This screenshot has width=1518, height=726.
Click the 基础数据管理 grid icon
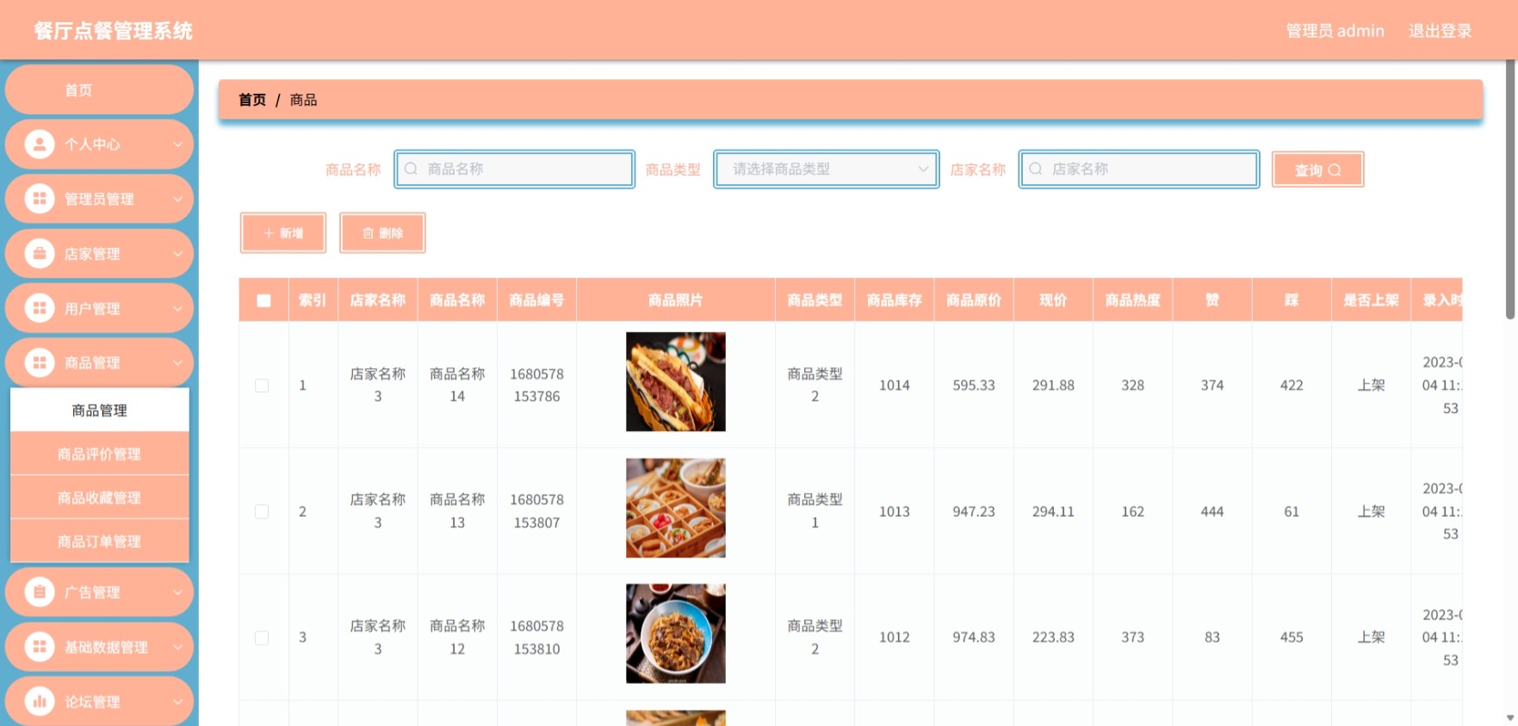[x=40, y=646]
